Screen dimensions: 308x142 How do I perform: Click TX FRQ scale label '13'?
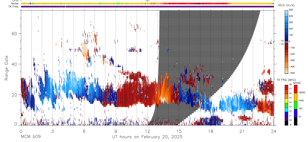(290, 107)
